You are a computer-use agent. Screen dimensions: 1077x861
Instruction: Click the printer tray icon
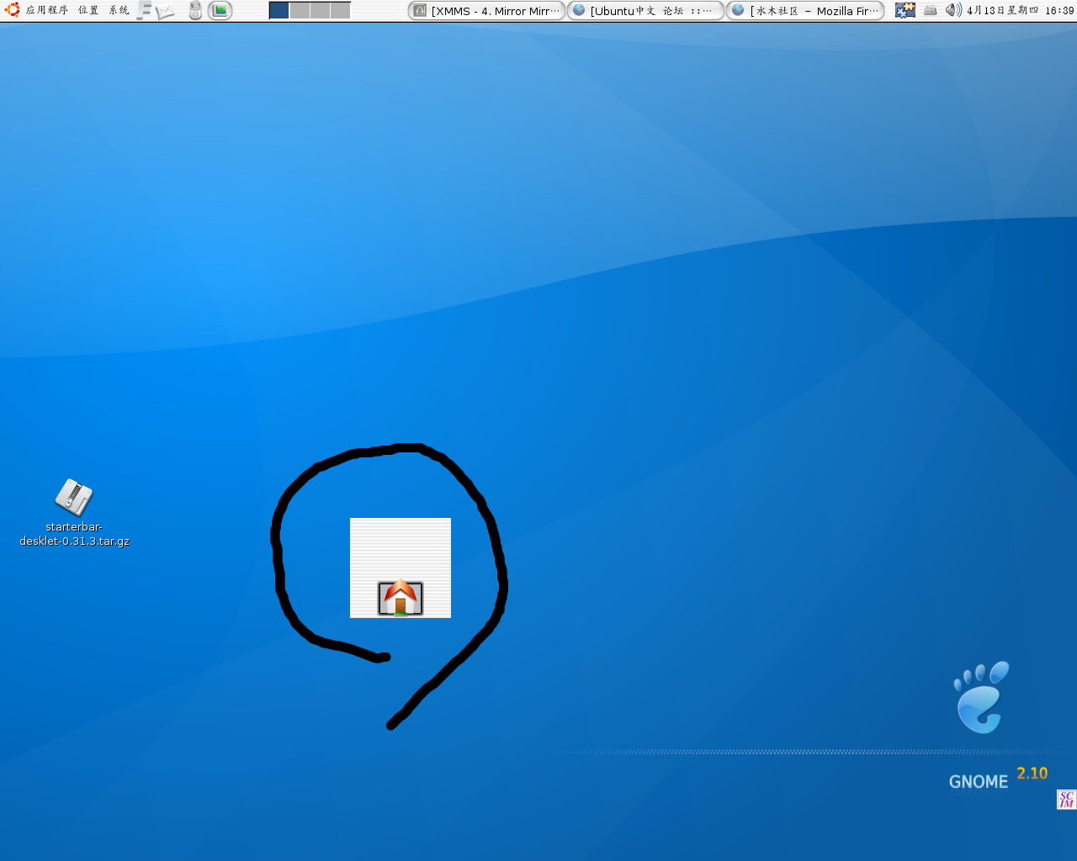930,10
